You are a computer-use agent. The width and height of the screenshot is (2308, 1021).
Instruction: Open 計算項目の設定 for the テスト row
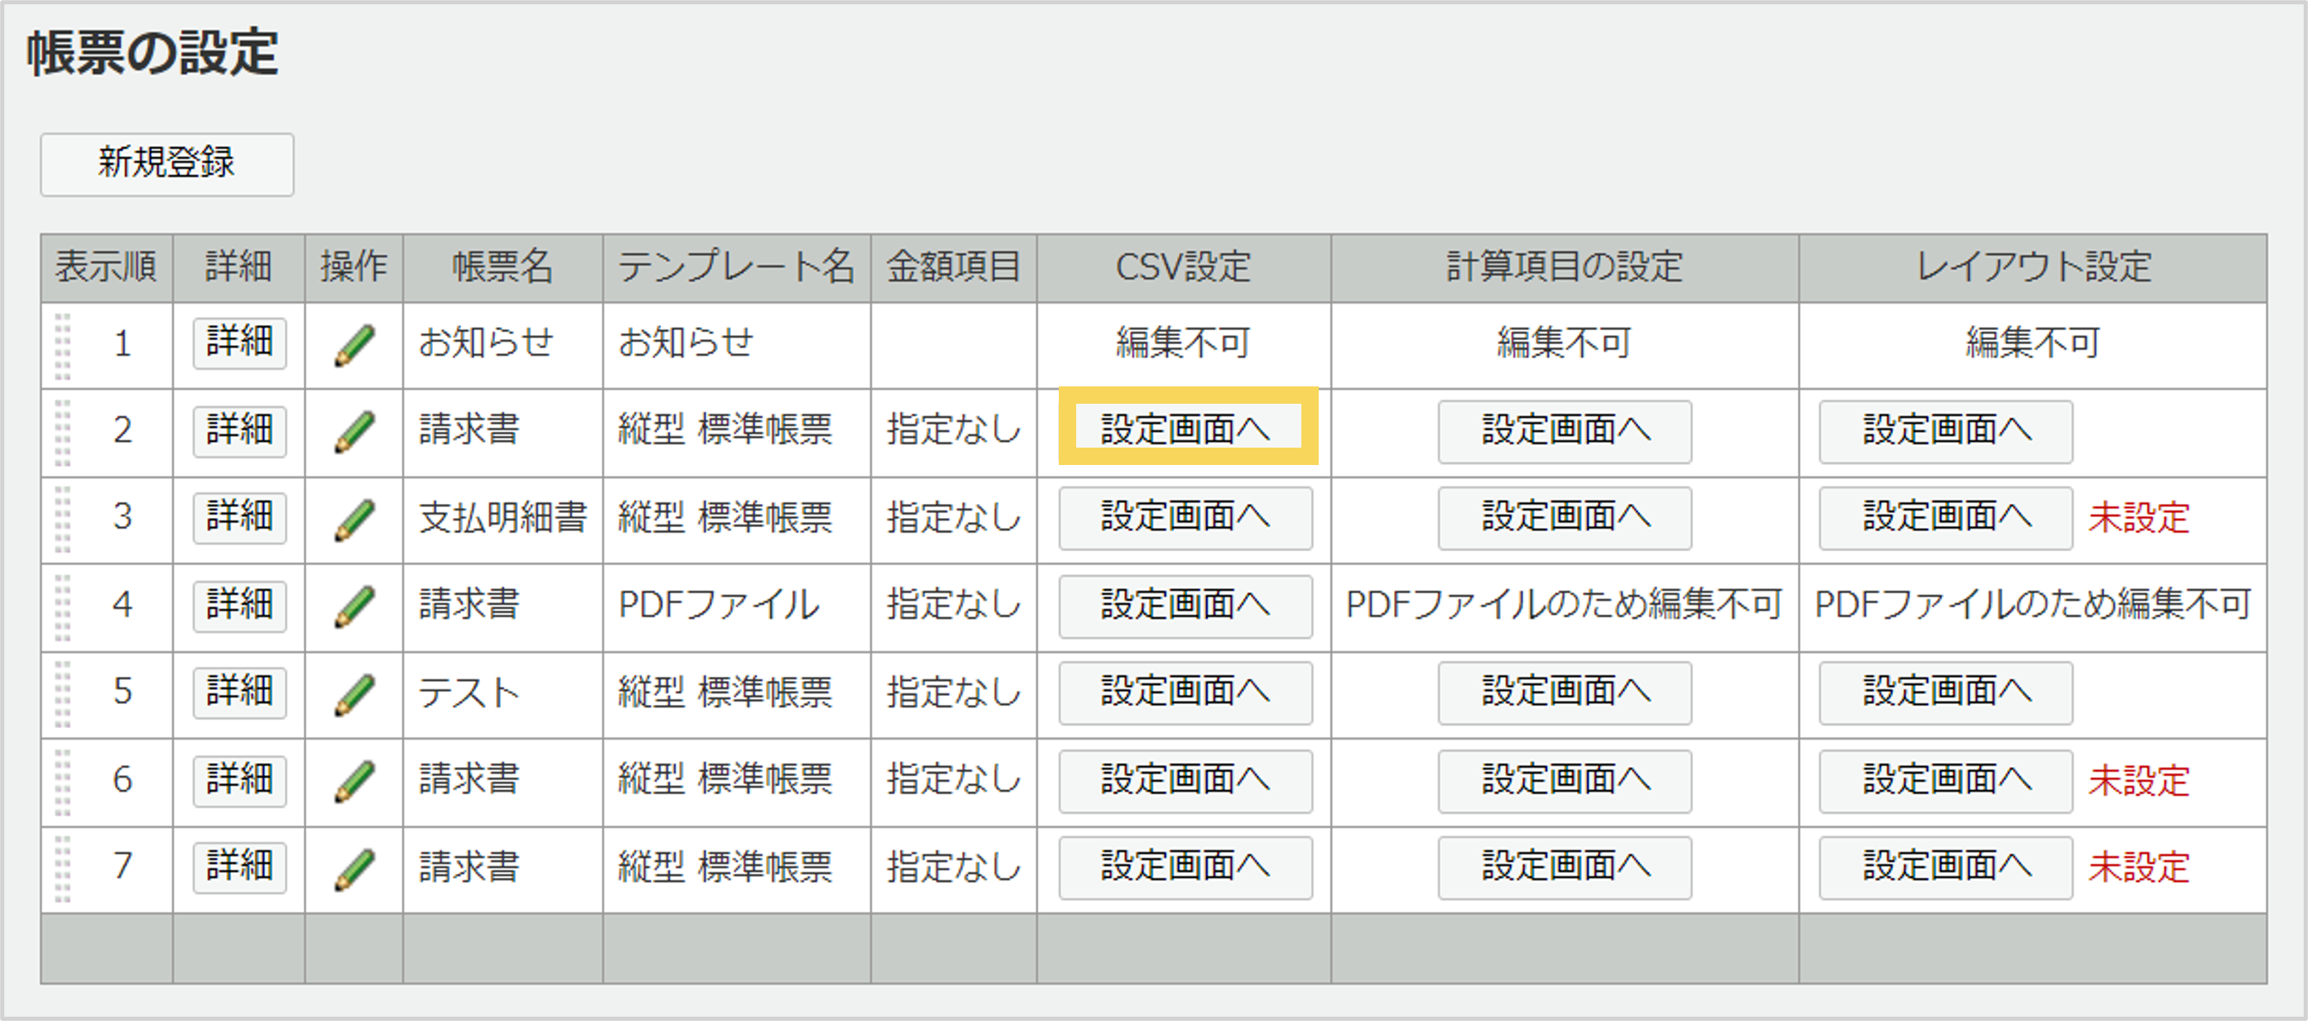pyautogui.click(x=1564, y=693)
